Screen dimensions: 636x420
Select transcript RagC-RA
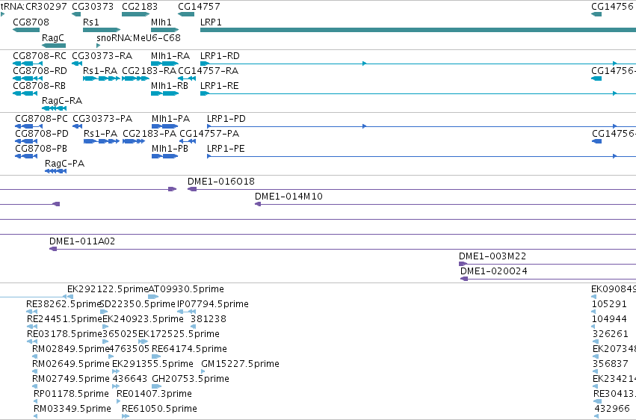[x=61, y=101]
